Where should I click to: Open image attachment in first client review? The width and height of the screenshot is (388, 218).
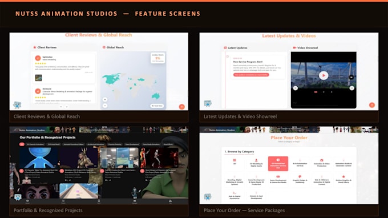(x=38, y=78)
